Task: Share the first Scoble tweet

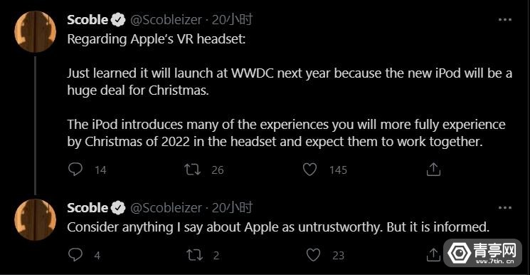Action: 433,170
